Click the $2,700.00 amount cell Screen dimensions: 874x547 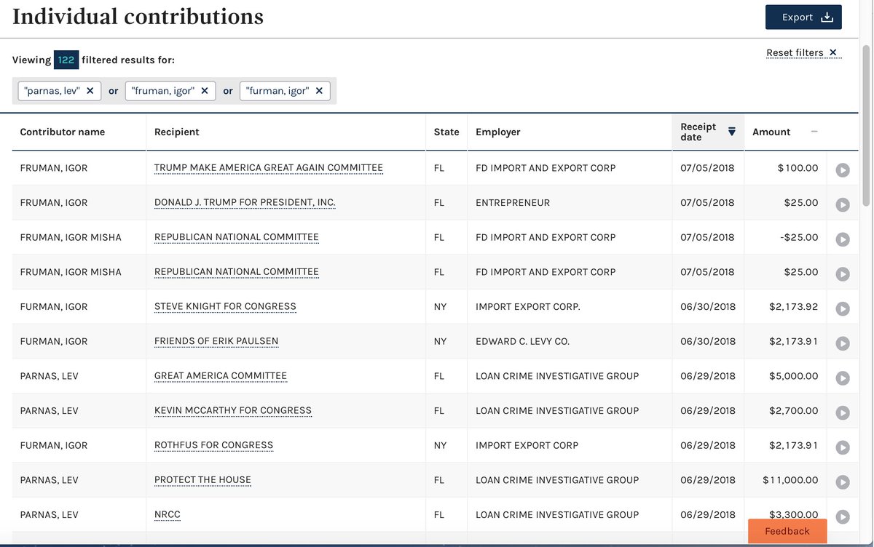(793, 410)
